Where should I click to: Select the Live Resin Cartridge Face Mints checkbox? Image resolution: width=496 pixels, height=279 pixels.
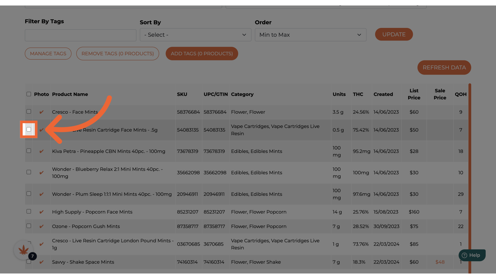tap(29, 129)
